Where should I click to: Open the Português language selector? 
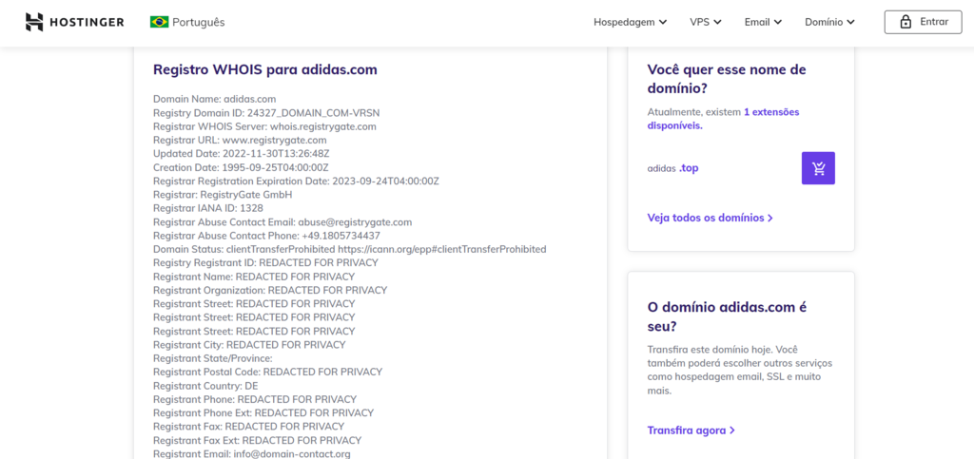[187, 22]
